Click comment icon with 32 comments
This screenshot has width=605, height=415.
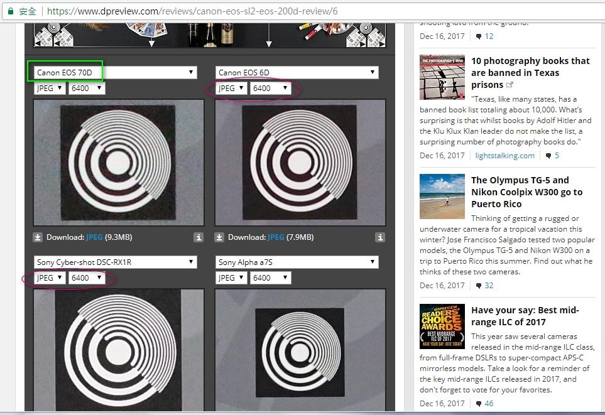[479, 286]
